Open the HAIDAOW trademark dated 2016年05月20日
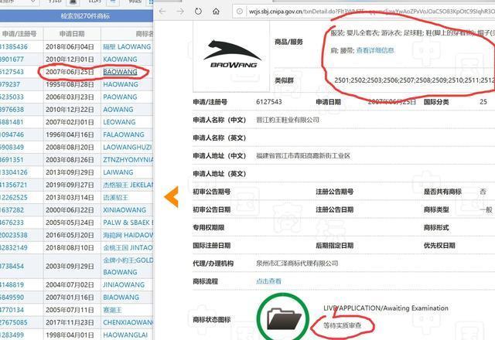This screenshot has width=495, height=340. tap(128, 235)
